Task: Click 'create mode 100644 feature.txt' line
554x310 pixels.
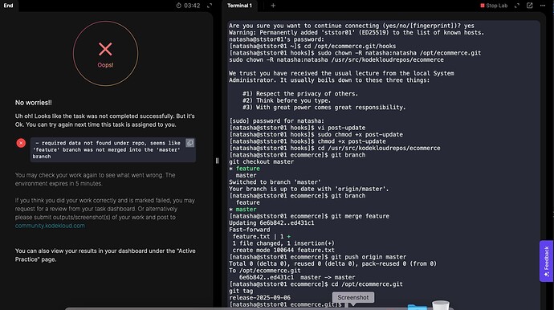Action: (283, 250)
